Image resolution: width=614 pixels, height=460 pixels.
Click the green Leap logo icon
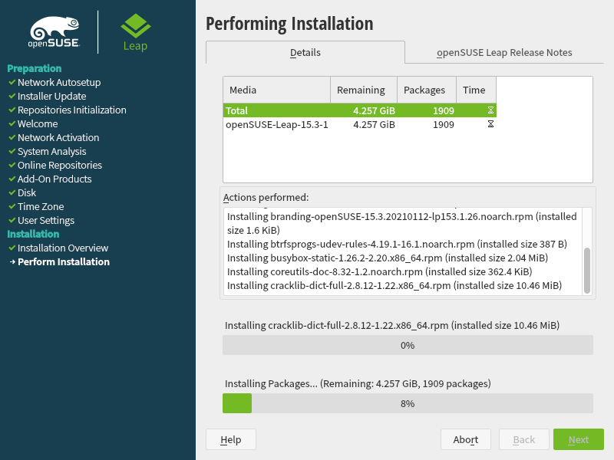click(136, 26)
